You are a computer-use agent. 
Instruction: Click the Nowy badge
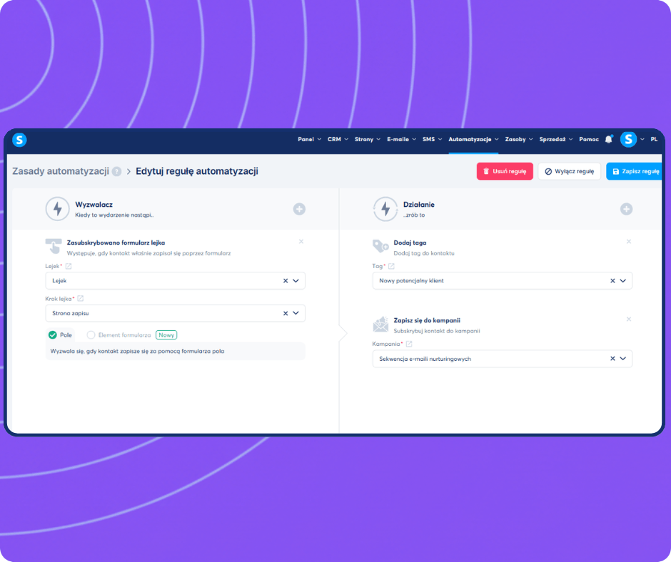pos(166,335)
